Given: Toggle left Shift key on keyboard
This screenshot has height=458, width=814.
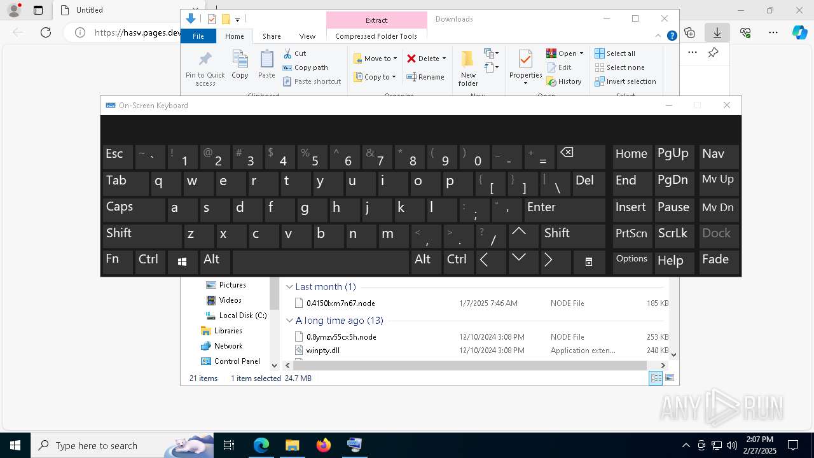Looking at the screenshot, I should [142, 236].
